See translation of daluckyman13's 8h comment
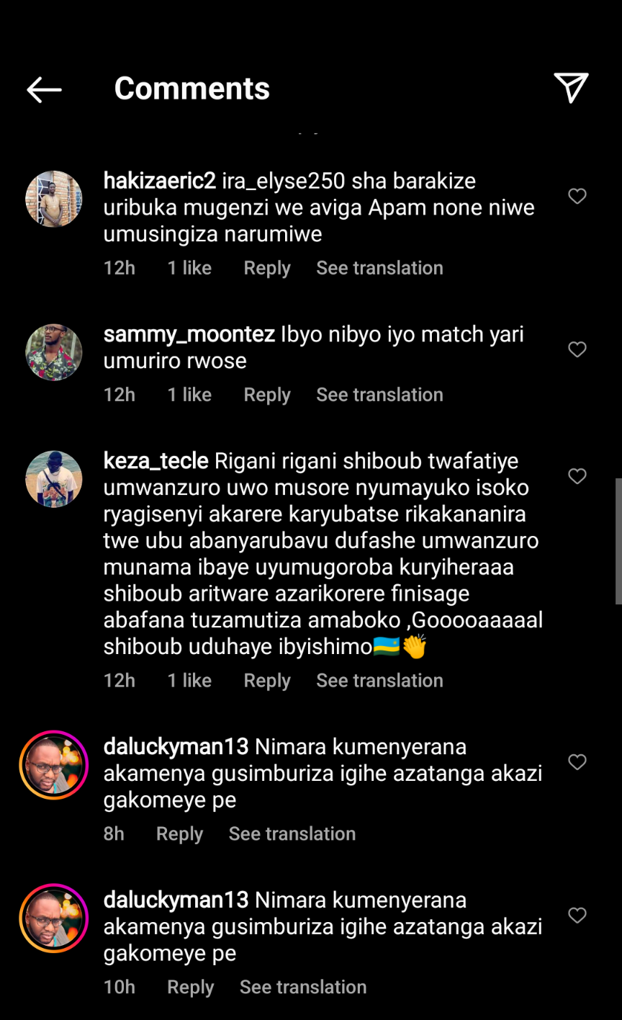This screenshot has height=1020, width=622. pos(292,834)
